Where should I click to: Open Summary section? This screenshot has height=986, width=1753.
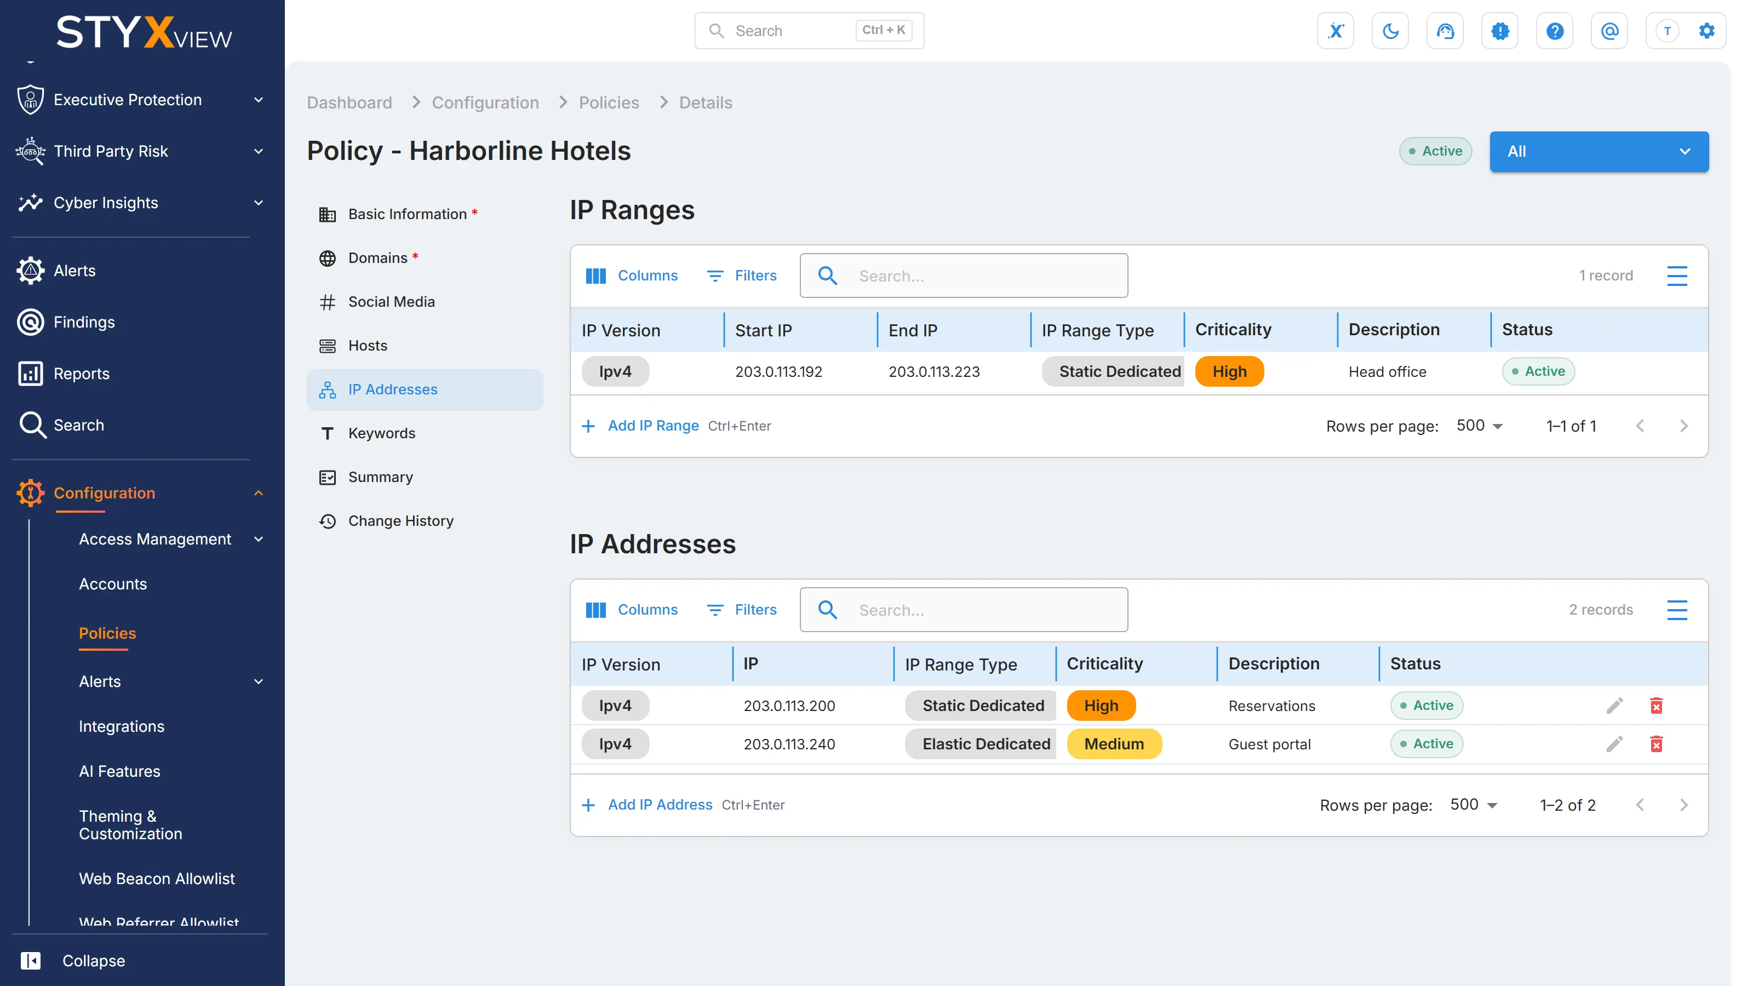tap(425, 478)
